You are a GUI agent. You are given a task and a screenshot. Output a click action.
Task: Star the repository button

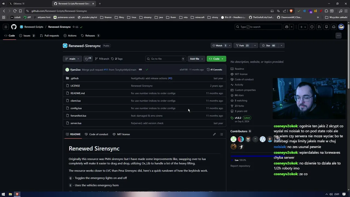pyautogui.click(x=269, y=46)
